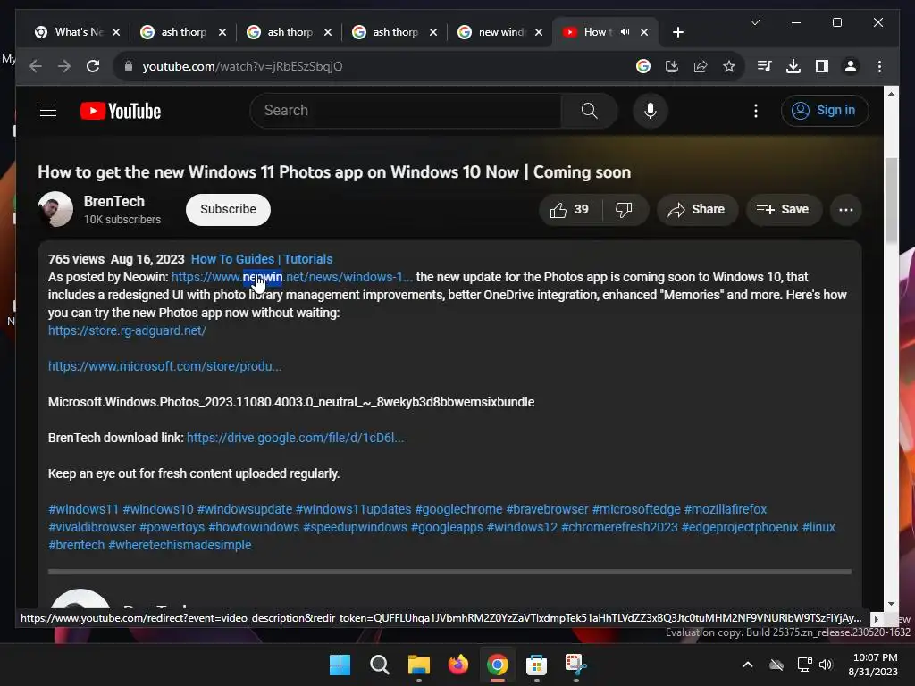Screen dimensions: 915x686
Task: Bookmark this page with the star icon
Action: click(729, 66)
